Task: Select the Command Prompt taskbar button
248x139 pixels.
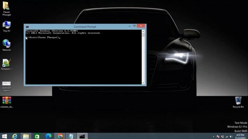Action: point(82,136)
